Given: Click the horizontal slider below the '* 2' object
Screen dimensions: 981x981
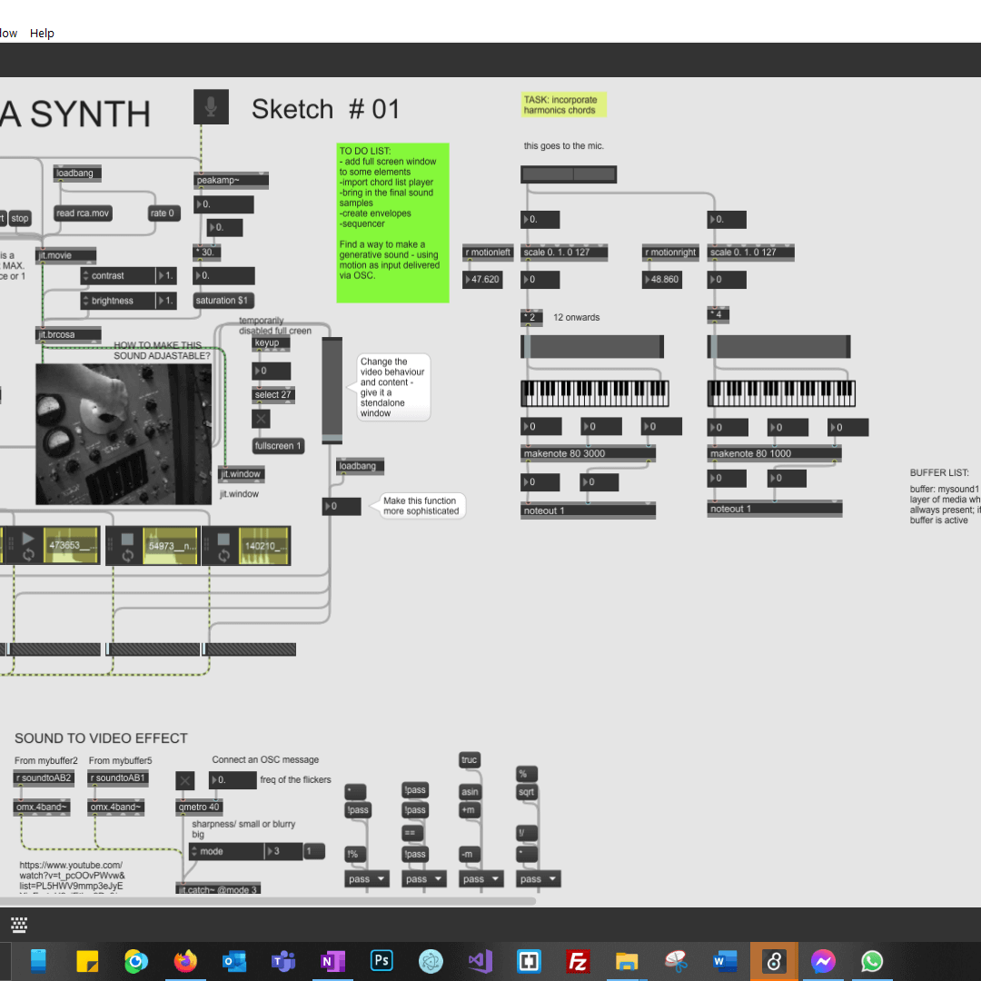Looking at the screenshot, I should [x=592, y=346].
